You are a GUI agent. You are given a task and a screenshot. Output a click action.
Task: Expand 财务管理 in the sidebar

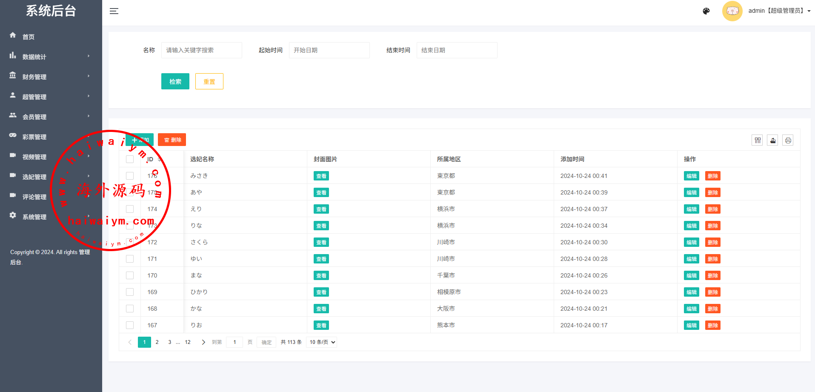click(x=34, y=77)
